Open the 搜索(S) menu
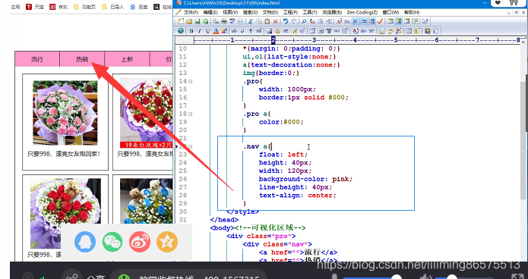This screenshot has height=279, width=528. click(250, 12)
